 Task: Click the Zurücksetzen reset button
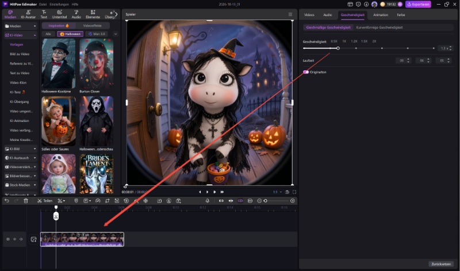(x=441, y=264)
